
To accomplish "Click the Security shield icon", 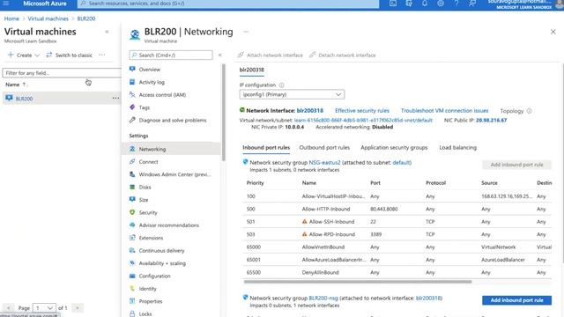I will [132, 212].
